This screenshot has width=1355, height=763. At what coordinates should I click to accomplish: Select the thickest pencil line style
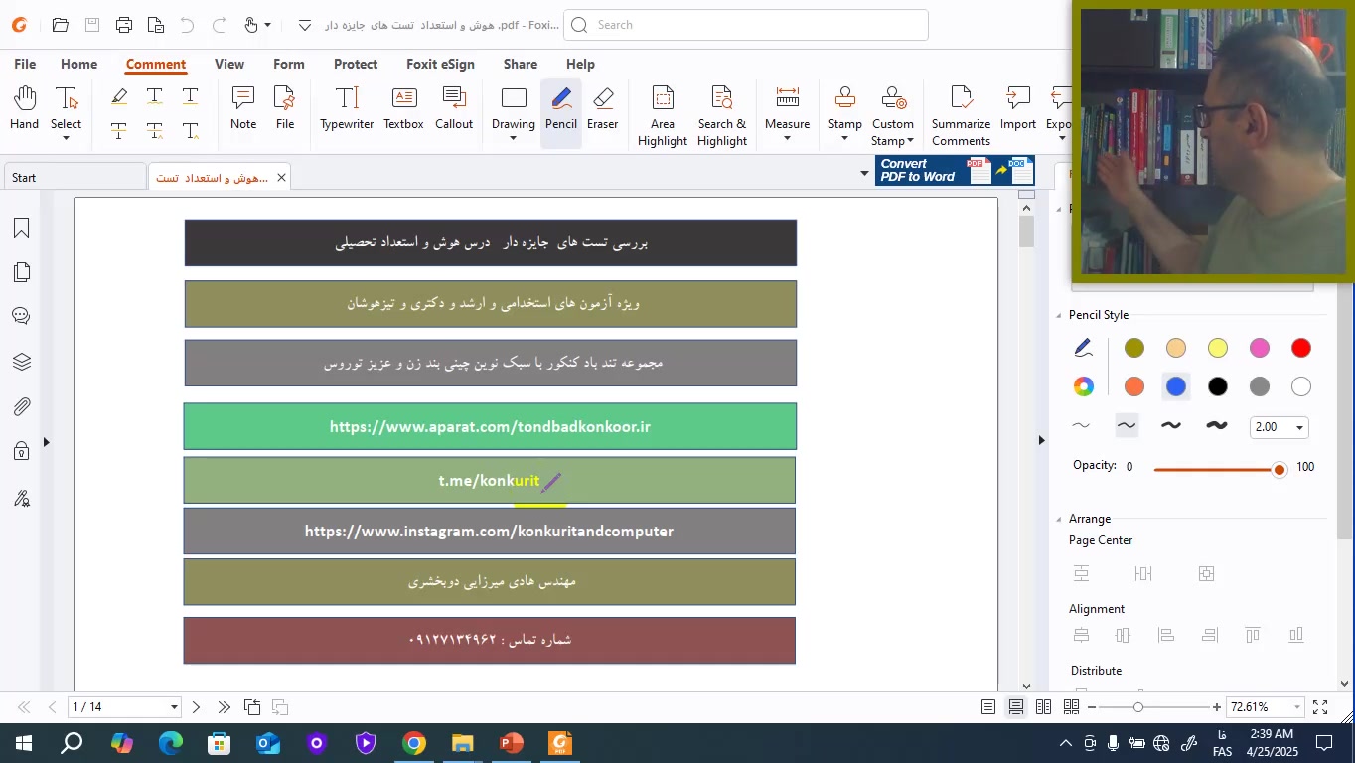click(1217, 426)
